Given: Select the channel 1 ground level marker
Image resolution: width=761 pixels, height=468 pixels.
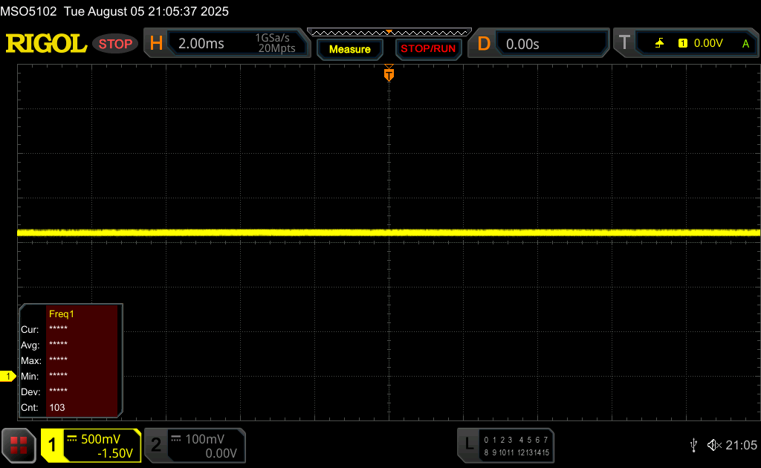Looking at the screenshot, I should pyautogui.click(x=8, y=377).
